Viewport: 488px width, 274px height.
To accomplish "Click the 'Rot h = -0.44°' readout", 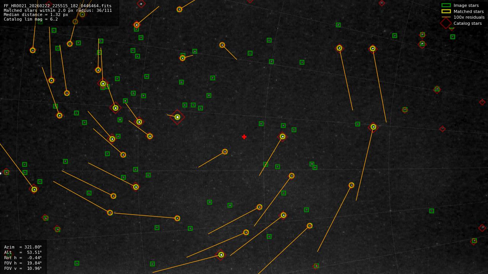I will [x=23, y=258].
